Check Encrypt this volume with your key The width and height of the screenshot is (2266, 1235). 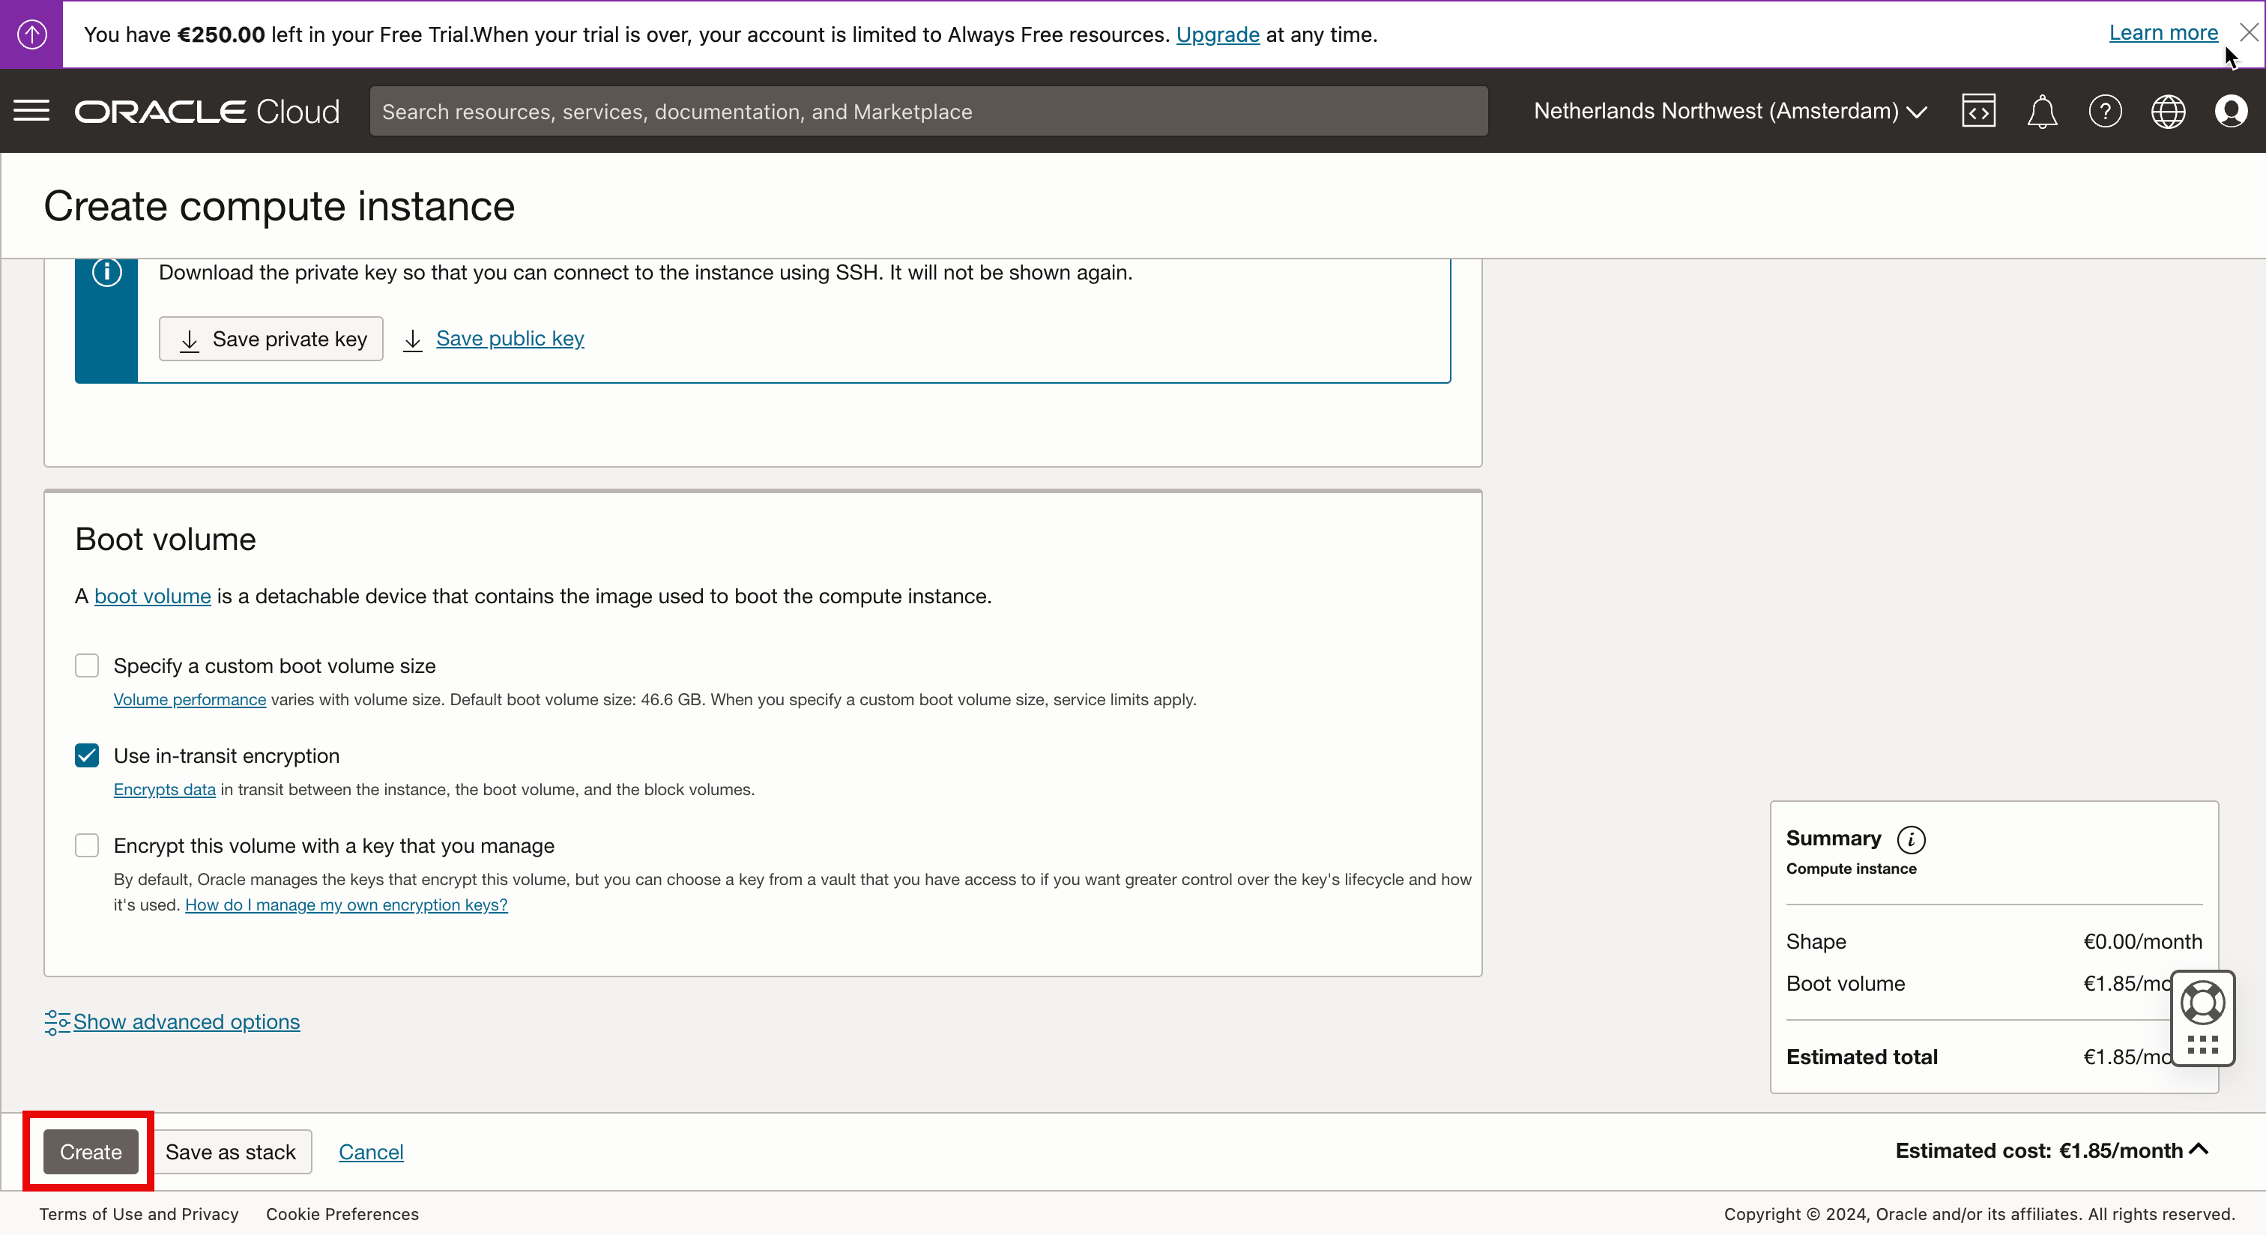[87, 845]
